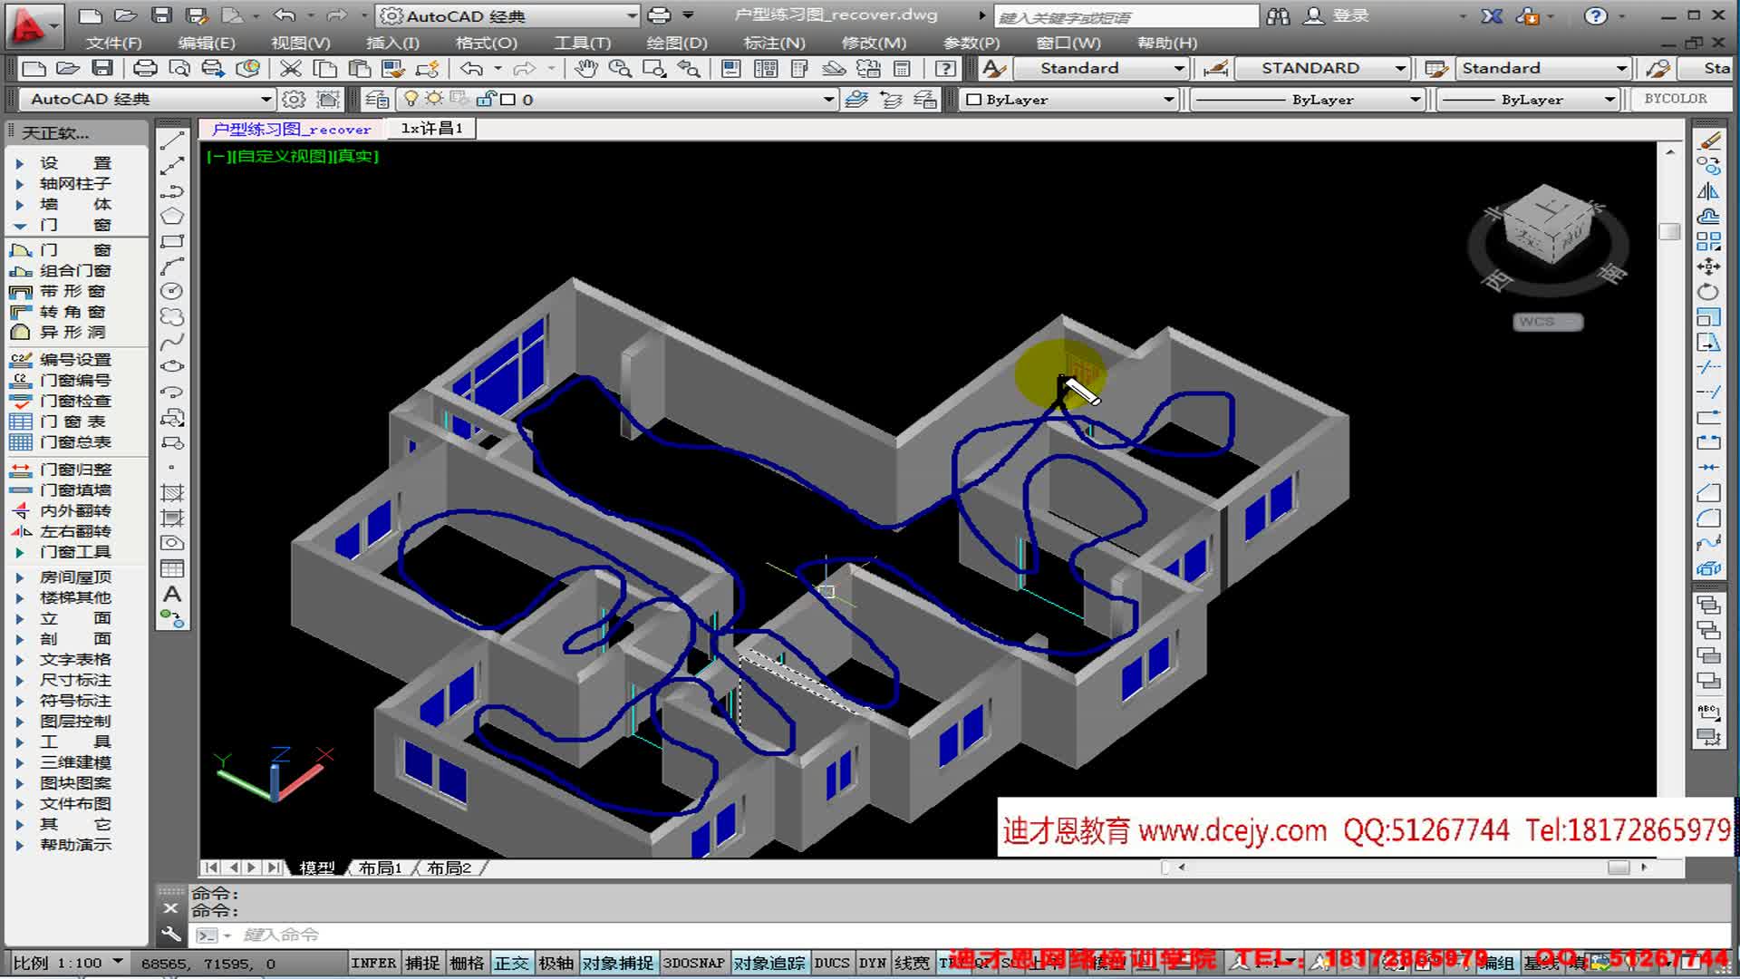The width and height of the screenshot is (1740, 979).
Task: Click the Print plot icon
Action: tap(145, 69)
